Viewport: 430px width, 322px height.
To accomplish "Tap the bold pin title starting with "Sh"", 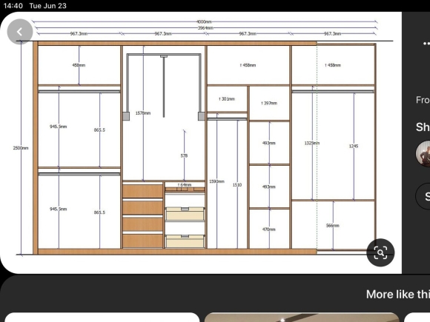I will pos(423,127).
